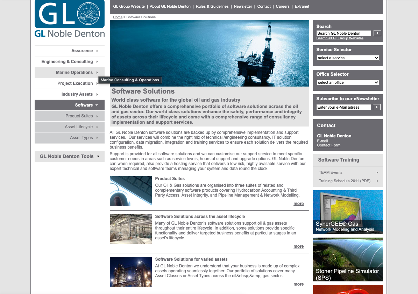418x294 pixels.
Task: Click more under asset lifecycle section
Action: point(299,246)
